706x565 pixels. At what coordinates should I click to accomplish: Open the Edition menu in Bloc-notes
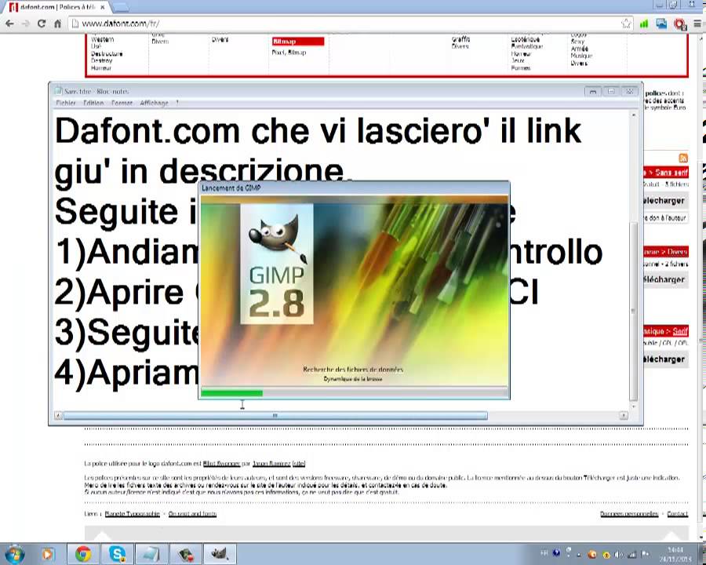tap(93, 103)
